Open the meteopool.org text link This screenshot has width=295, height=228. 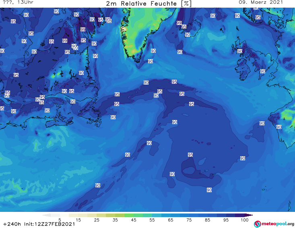point(278,224)
